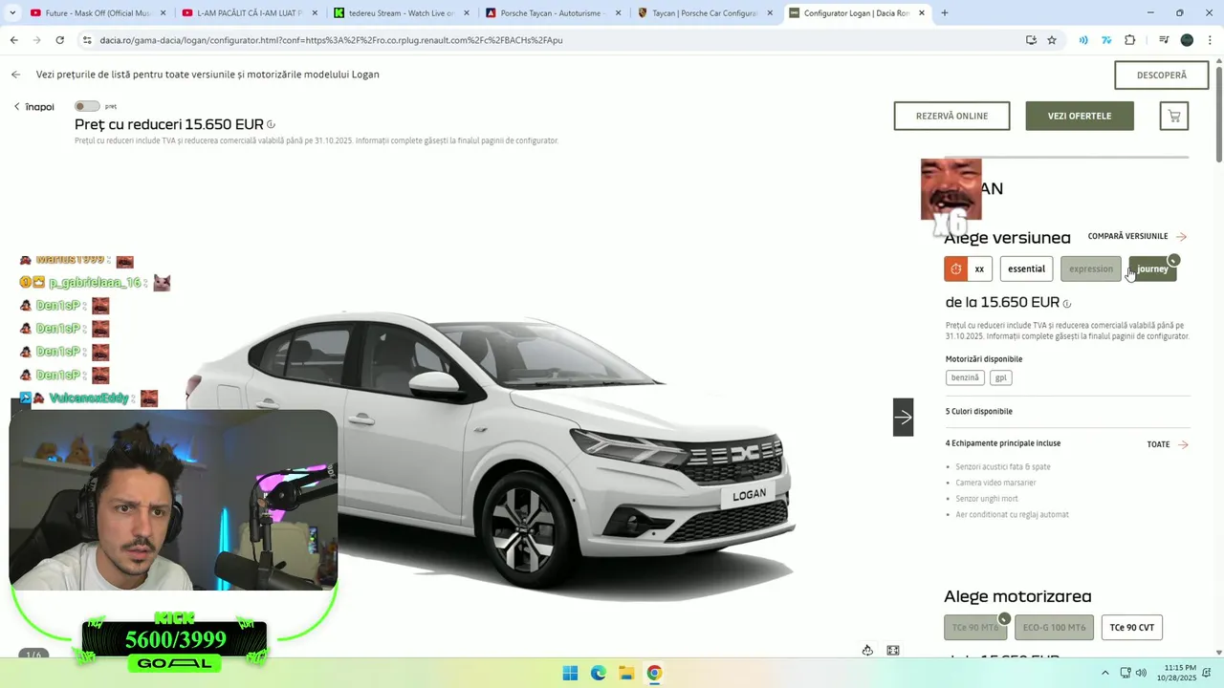The height and width of the screenshot is (688, 1224).
Task: Open the blue sound-waves extension icon
Action: pos(1083,40)
